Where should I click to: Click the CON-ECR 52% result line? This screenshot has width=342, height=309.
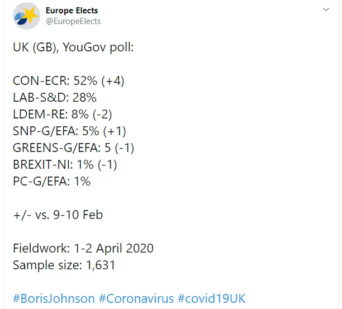point(68,80)
